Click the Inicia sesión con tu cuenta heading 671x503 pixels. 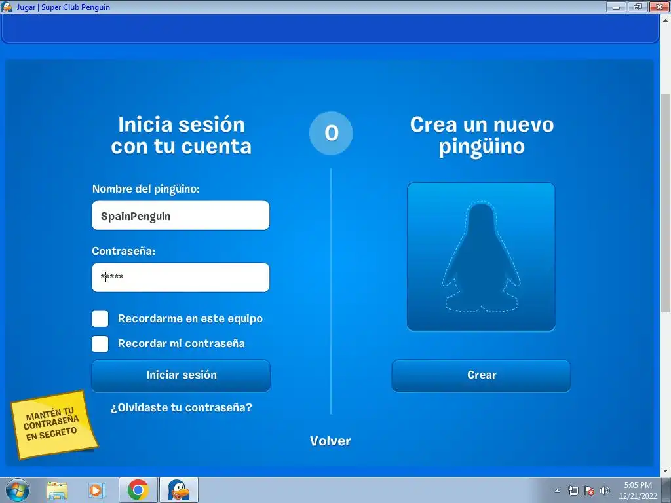pos(181,136)
